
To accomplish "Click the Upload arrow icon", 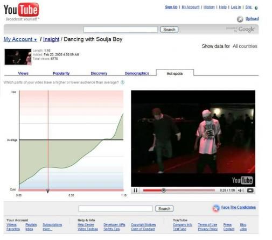I will pyautogui.click(x=240, y=19).
